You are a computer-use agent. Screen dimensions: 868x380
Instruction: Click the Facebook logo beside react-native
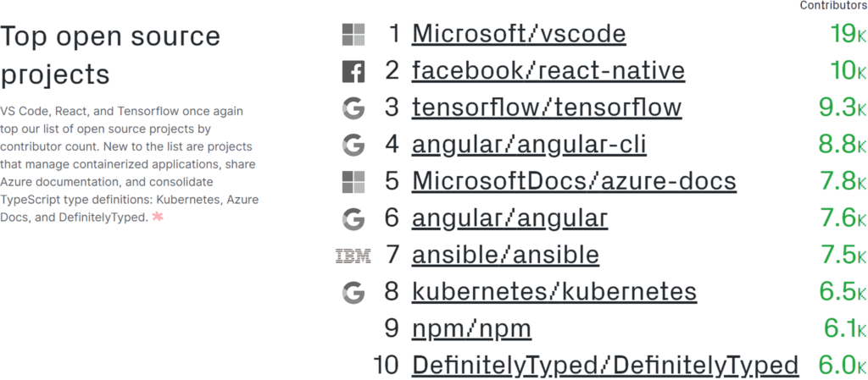click(353, 72)
